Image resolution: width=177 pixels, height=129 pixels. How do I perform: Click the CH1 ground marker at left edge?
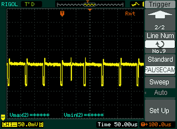pos(3,117)
